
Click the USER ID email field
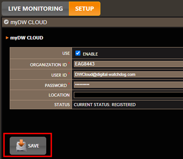pyautogui.click(x=128, y=75)
